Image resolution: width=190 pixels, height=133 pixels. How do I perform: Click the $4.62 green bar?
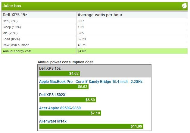60,74
